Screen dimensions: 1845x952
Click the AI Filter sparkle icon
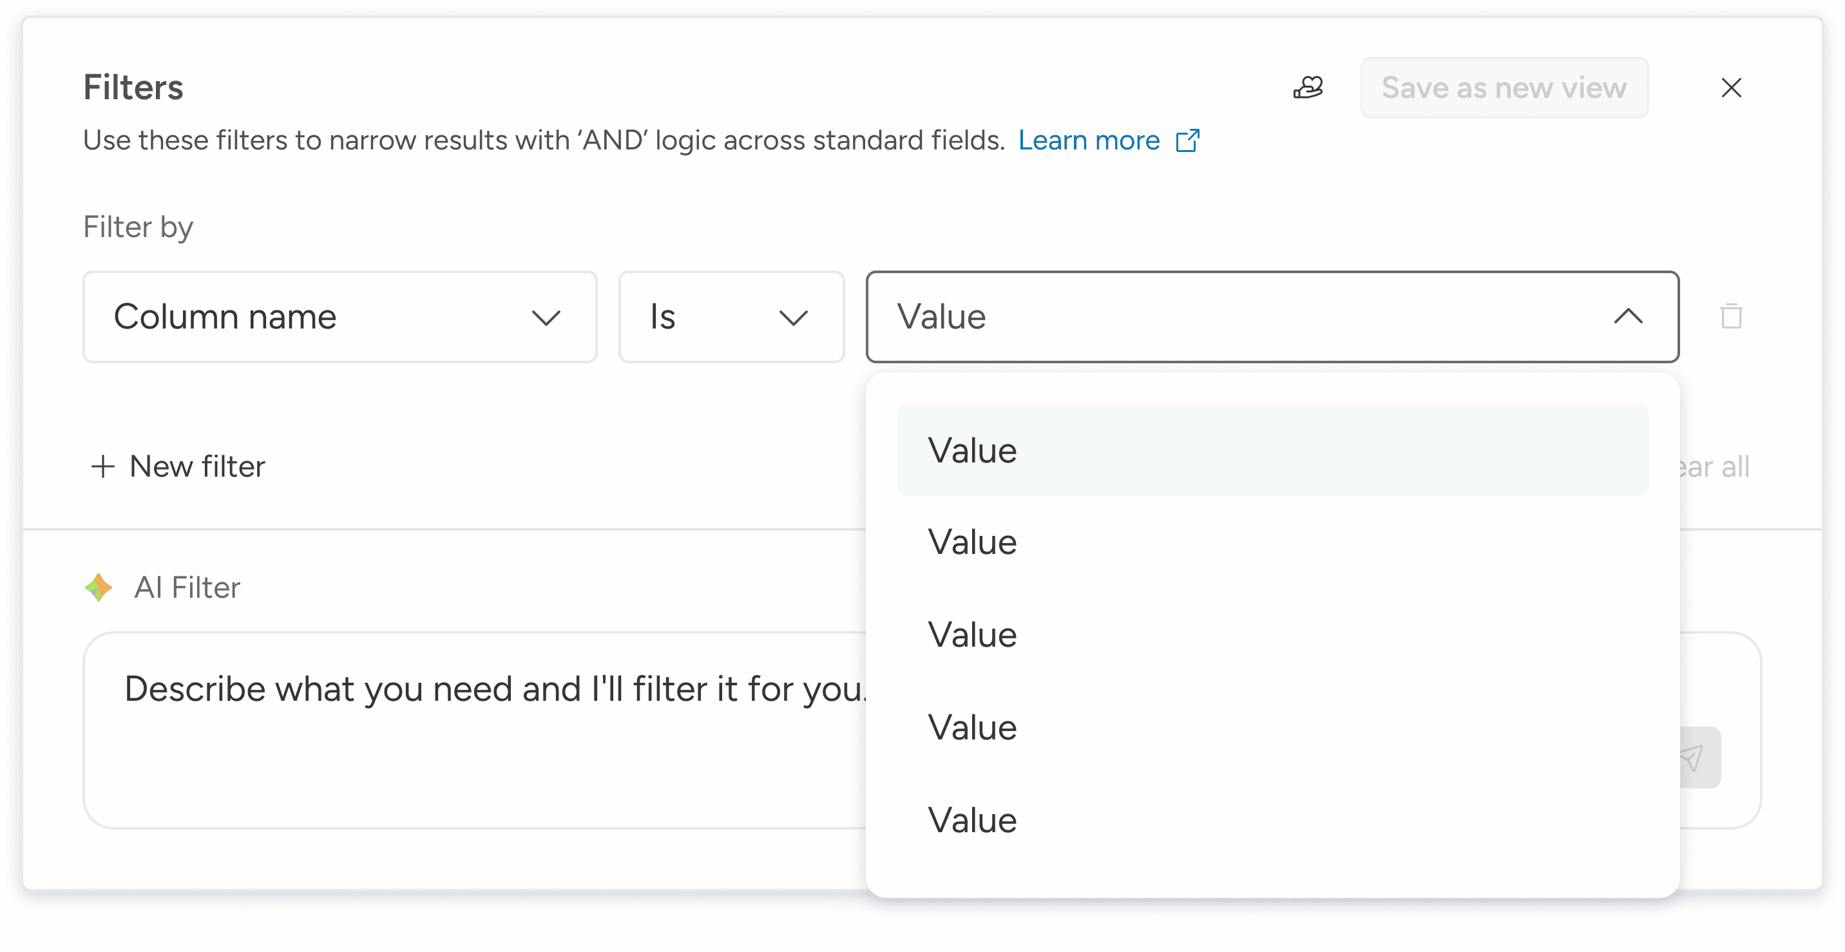[99, 587]
